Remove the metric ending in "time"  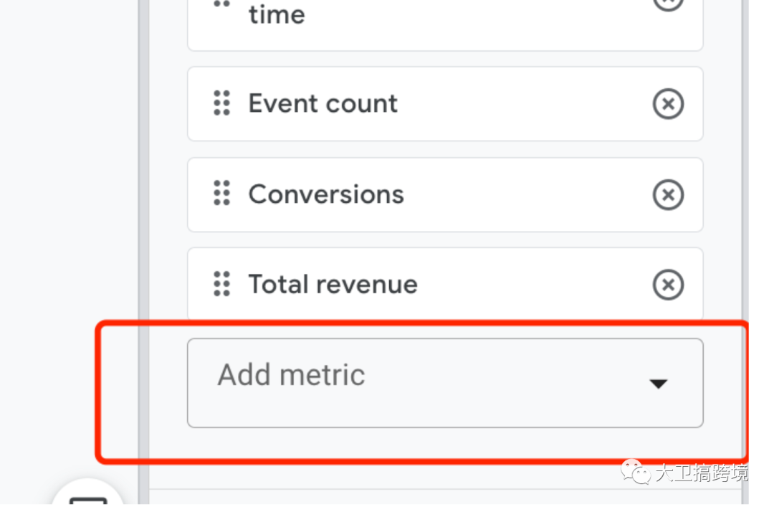pyautogui.click(x=668, y=4)
